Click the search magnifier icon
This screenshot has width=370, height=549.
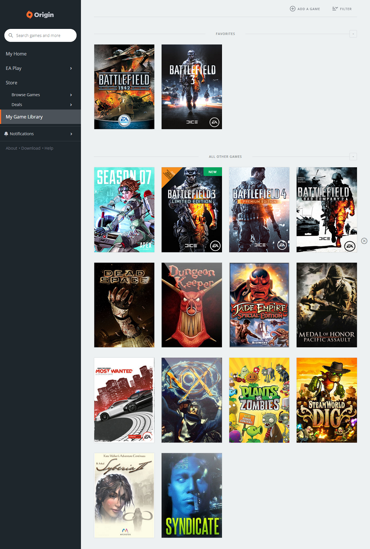click(x=11, y=36)
